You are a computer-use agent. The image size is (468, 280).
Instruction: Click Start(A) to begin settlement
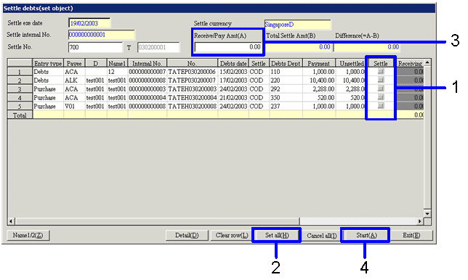click(x=366, y=235)
